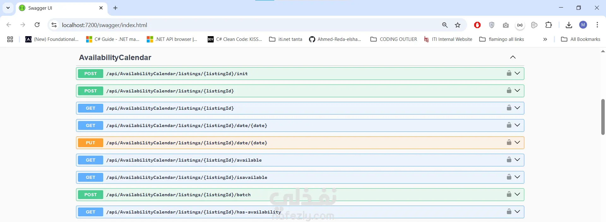Click lock icon on PUT date/{date} row

509,142
